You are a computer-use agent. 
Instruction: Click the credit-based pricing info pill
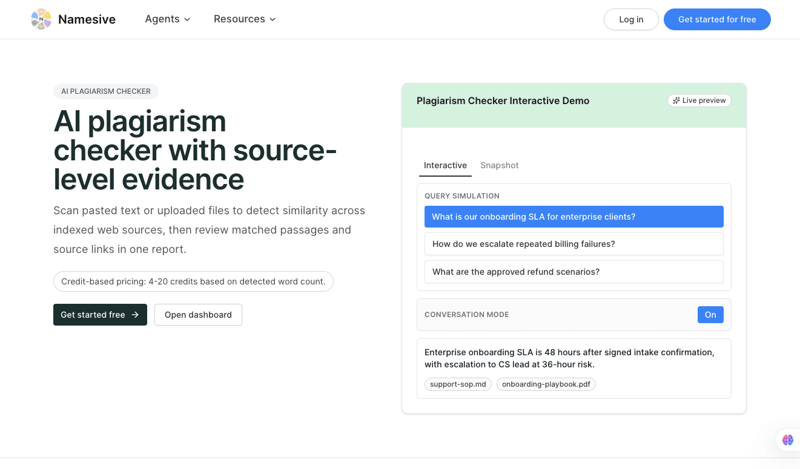[193, 281]
